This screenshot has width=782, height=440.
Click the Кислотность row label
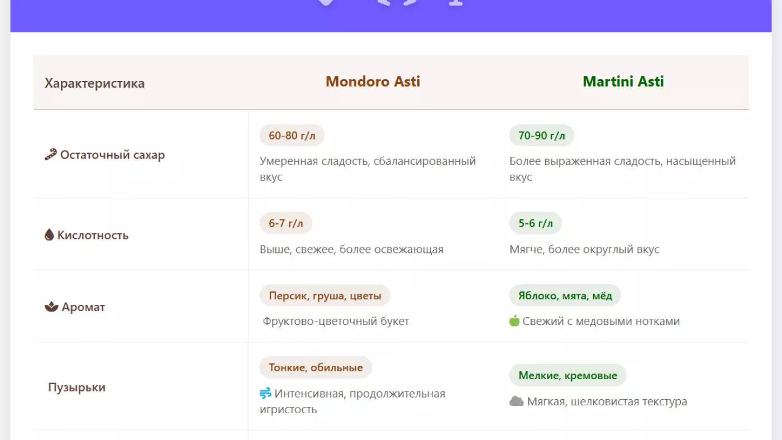pyautogui.click(x=93, y=235)
